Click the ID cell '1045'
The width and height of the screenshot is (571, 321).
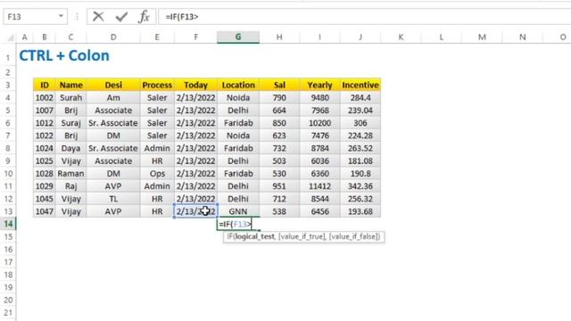45,199
